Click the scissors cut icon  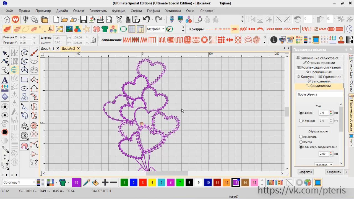[119, 19]
